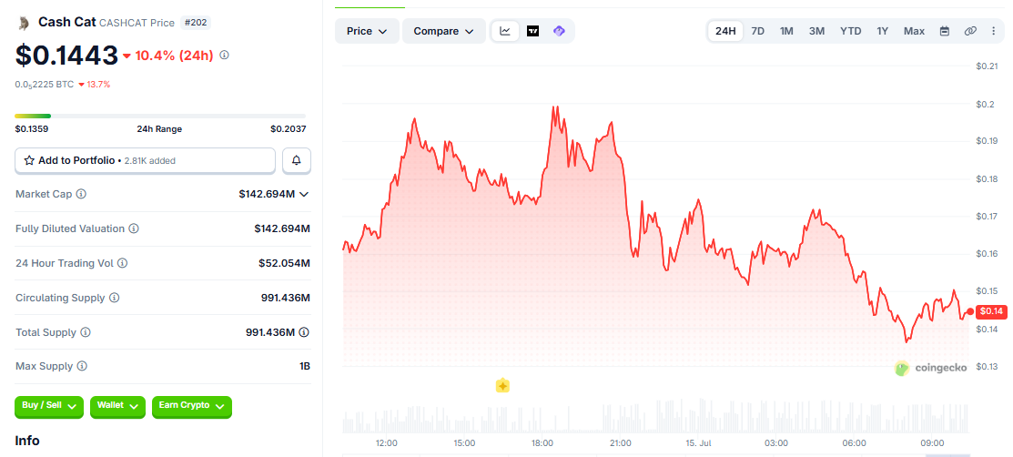Viewport: 1013px width, 457px height.
Task: Select the 24H time range tab
Action: [725, 31]
